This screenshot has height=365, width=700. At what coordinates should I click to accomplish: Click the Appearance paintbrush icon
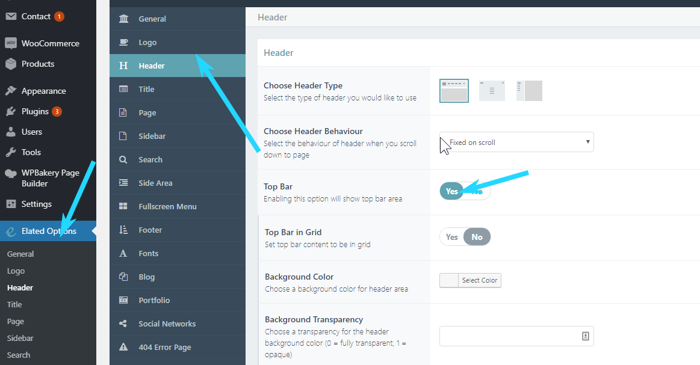11,91
